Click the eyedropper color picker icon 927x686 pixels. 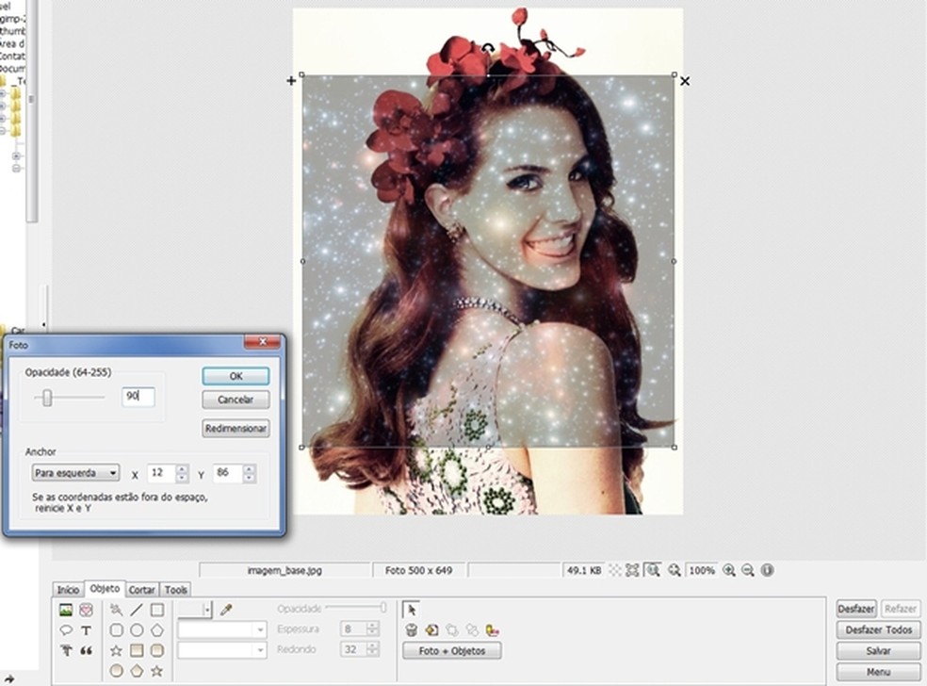226,610
